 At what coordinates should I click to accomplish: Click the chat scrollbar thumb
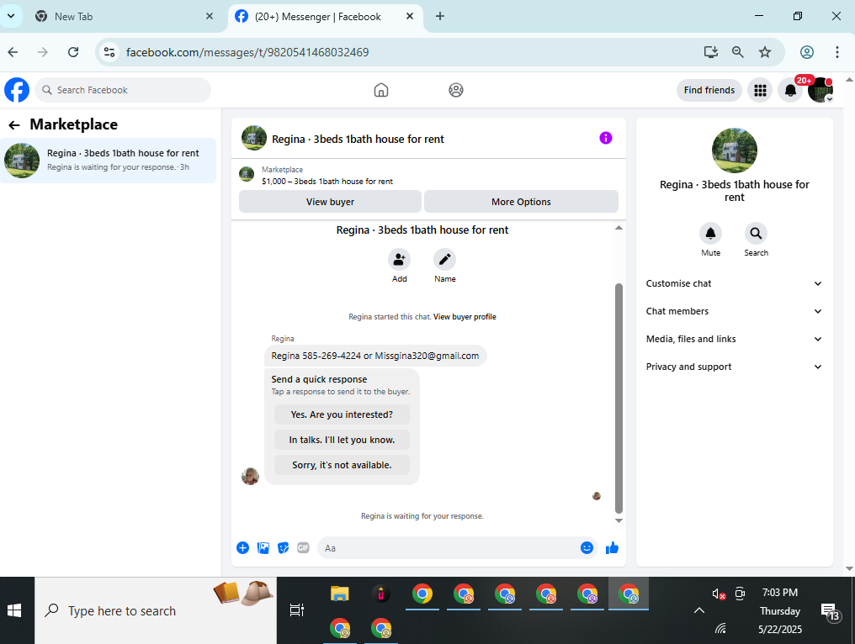point(619,398)
